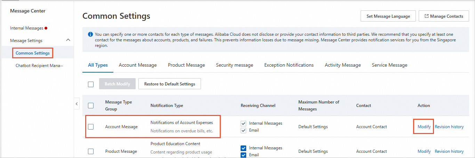Screen dimensions: 475x158
Task: Uncheck Internal Messages for Product Education Content
Action: click(243, 148)
